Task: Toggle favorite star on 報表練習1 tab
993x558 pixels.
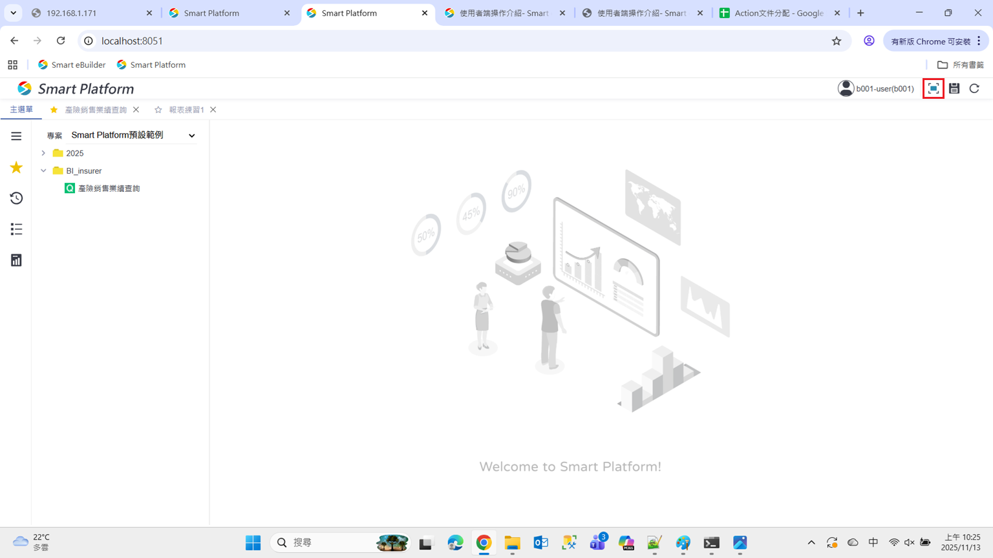Action: [x=158, y=110]
